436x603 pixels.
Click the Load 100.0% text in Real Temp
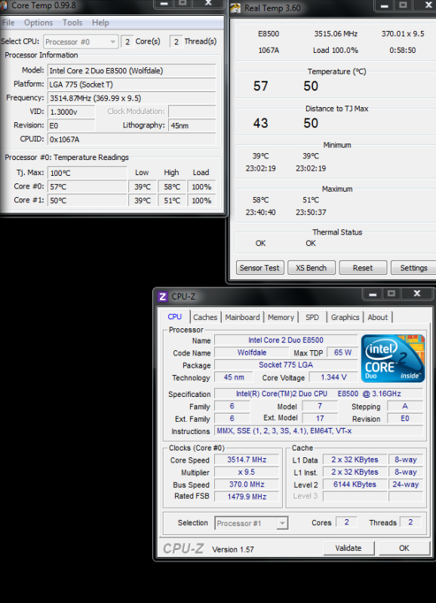(335, 50)
